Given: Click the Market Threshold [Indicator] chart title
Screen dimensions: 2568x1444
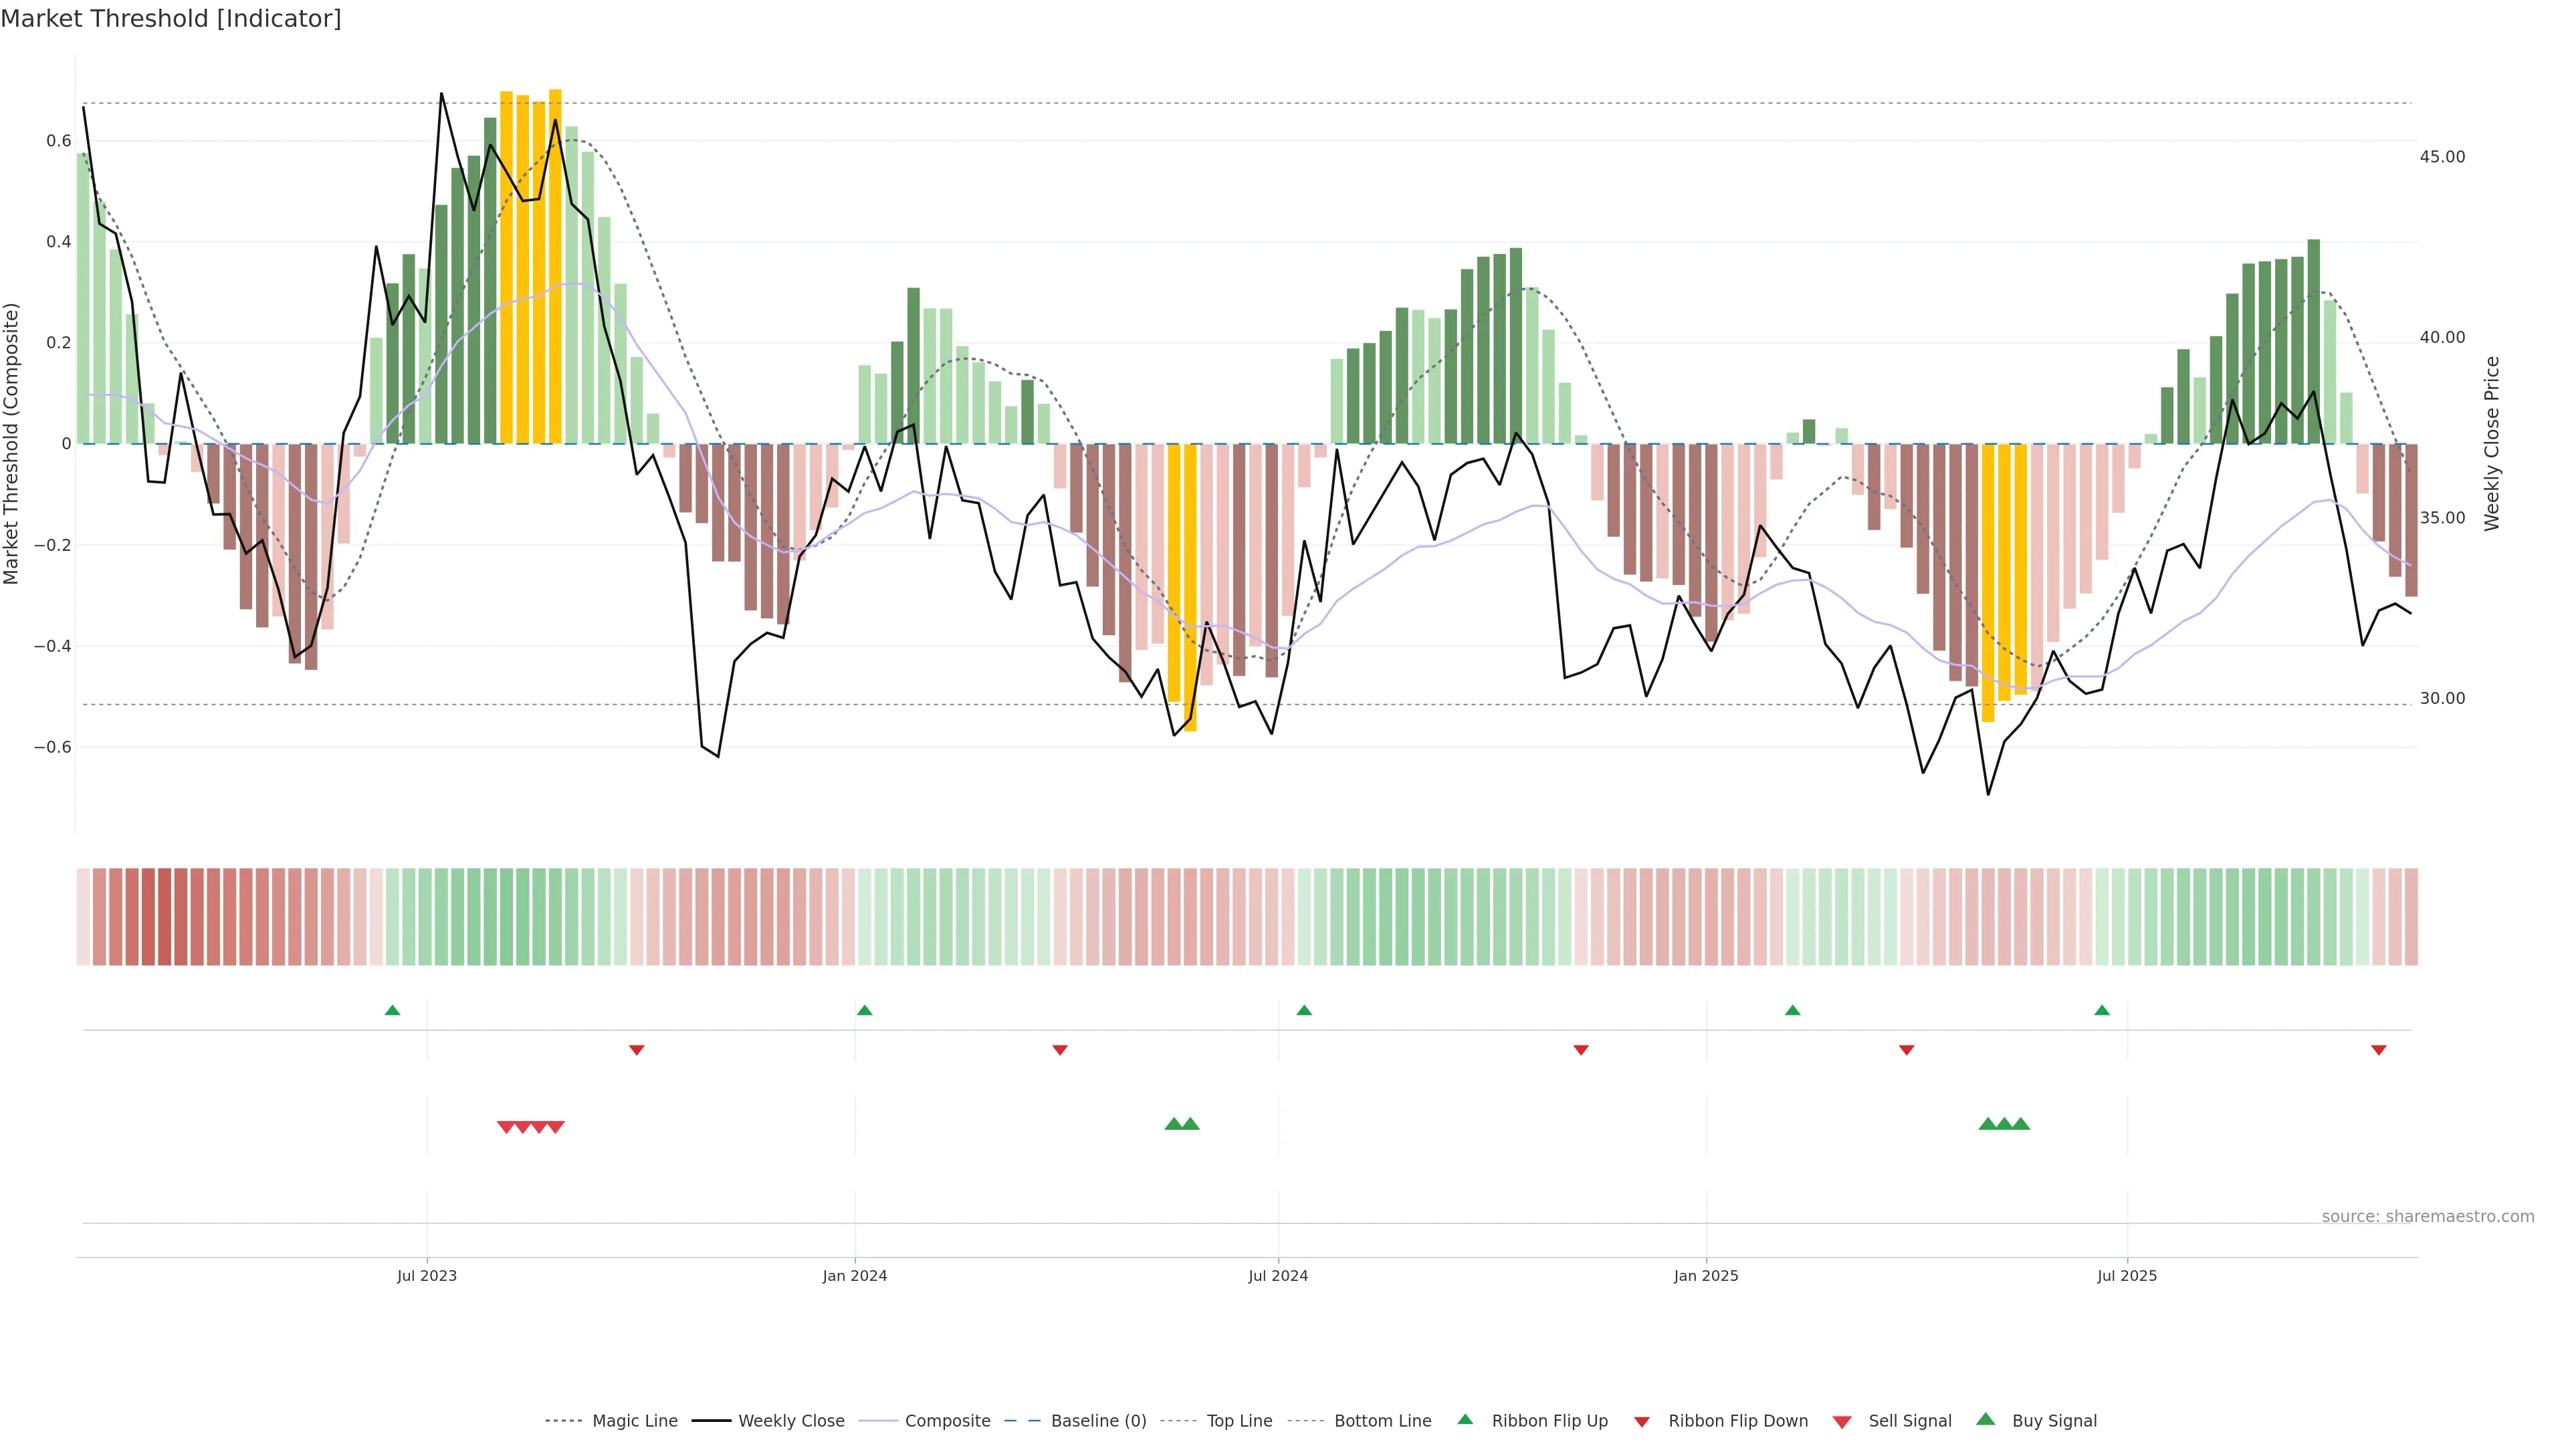Looking at the screenshot, I should click(171, 19).
